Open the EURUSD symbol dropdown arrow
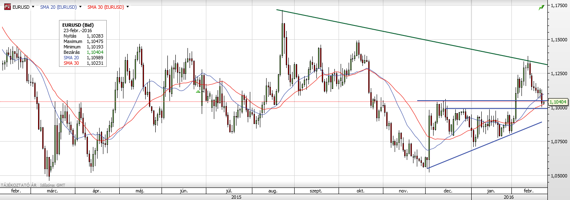The height and width of the screenshot is (200, 570). [33, 7]
